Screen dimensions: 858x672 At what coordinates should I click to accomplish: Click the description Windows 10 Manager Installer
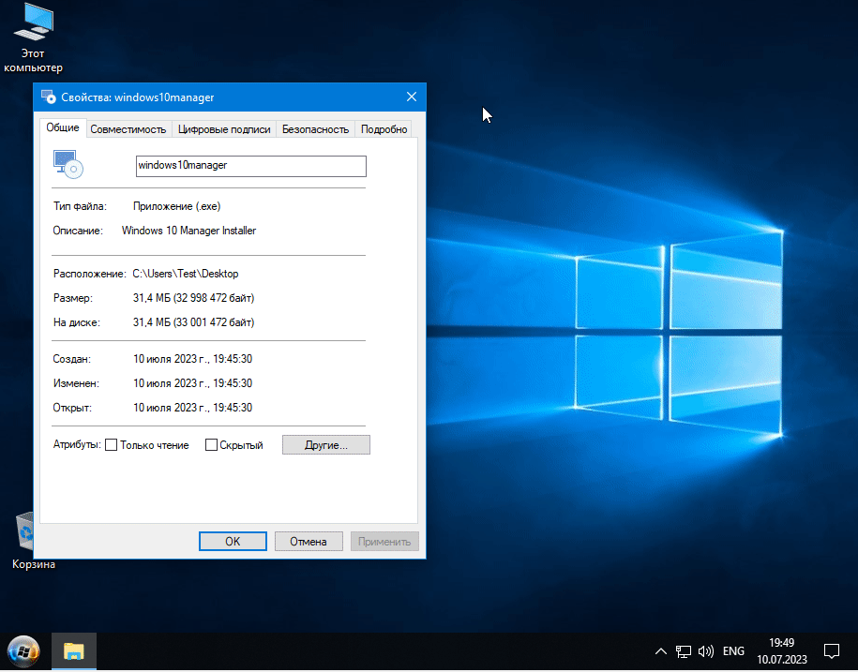(188, 231)
